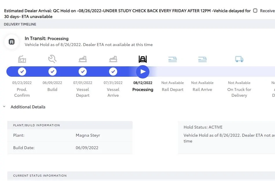Click the checkmark marker for 07/31/2022 Vessel Arrive
This screenshot has width=275, height=181.
click(x=113, y=72)
